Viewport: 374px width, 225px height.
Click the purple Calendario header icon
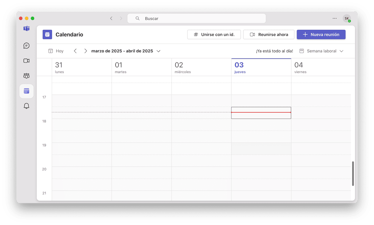click(x=47, y=34)
